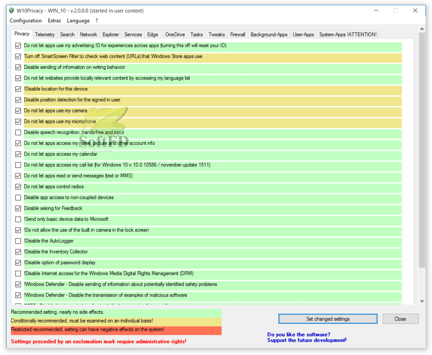The width and height of the screenshot is (432, 355).
Task: Uncheck Disable location for this device
Action: click(18, 89)
